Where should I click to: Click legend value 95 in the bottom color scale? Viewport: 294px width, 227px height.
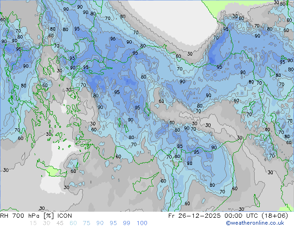[x=113, y=223]
